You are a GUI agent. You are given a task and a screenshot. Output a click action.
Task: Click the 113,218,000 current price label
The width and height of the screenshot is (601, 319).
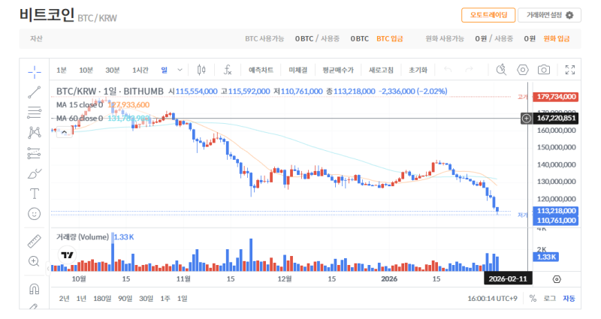click(556, 211)
